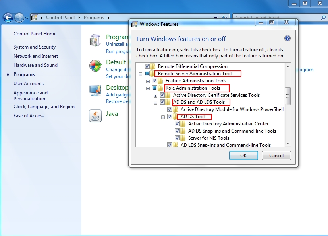Image resolution: width=328 pixels, height=236 pixels.
Task: Click feature list scrollbar thumb
Action: coord(288,96)
